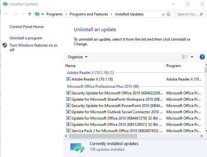Screen dimensions: 207x157
Task: Click the Adobe Reader X update icon
Action: [x=68, y=79]
